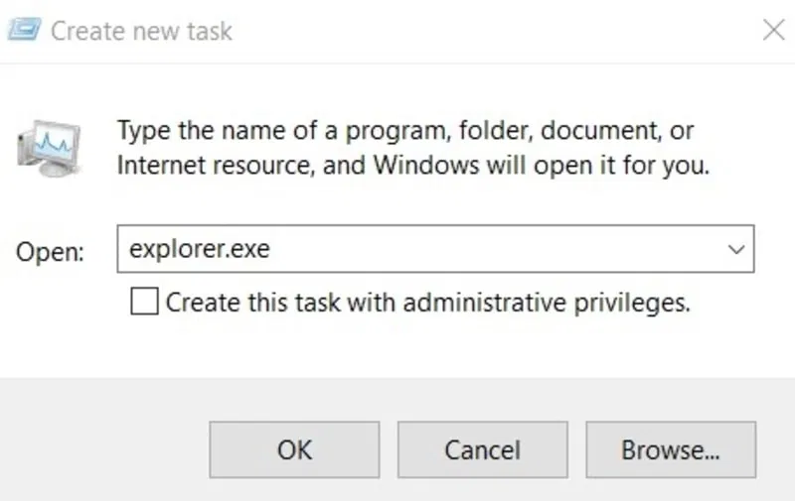Expand the Open combo box dropdown arrow
The width and height of the screenshot is (795, 501).
click(x=735, y=249)
